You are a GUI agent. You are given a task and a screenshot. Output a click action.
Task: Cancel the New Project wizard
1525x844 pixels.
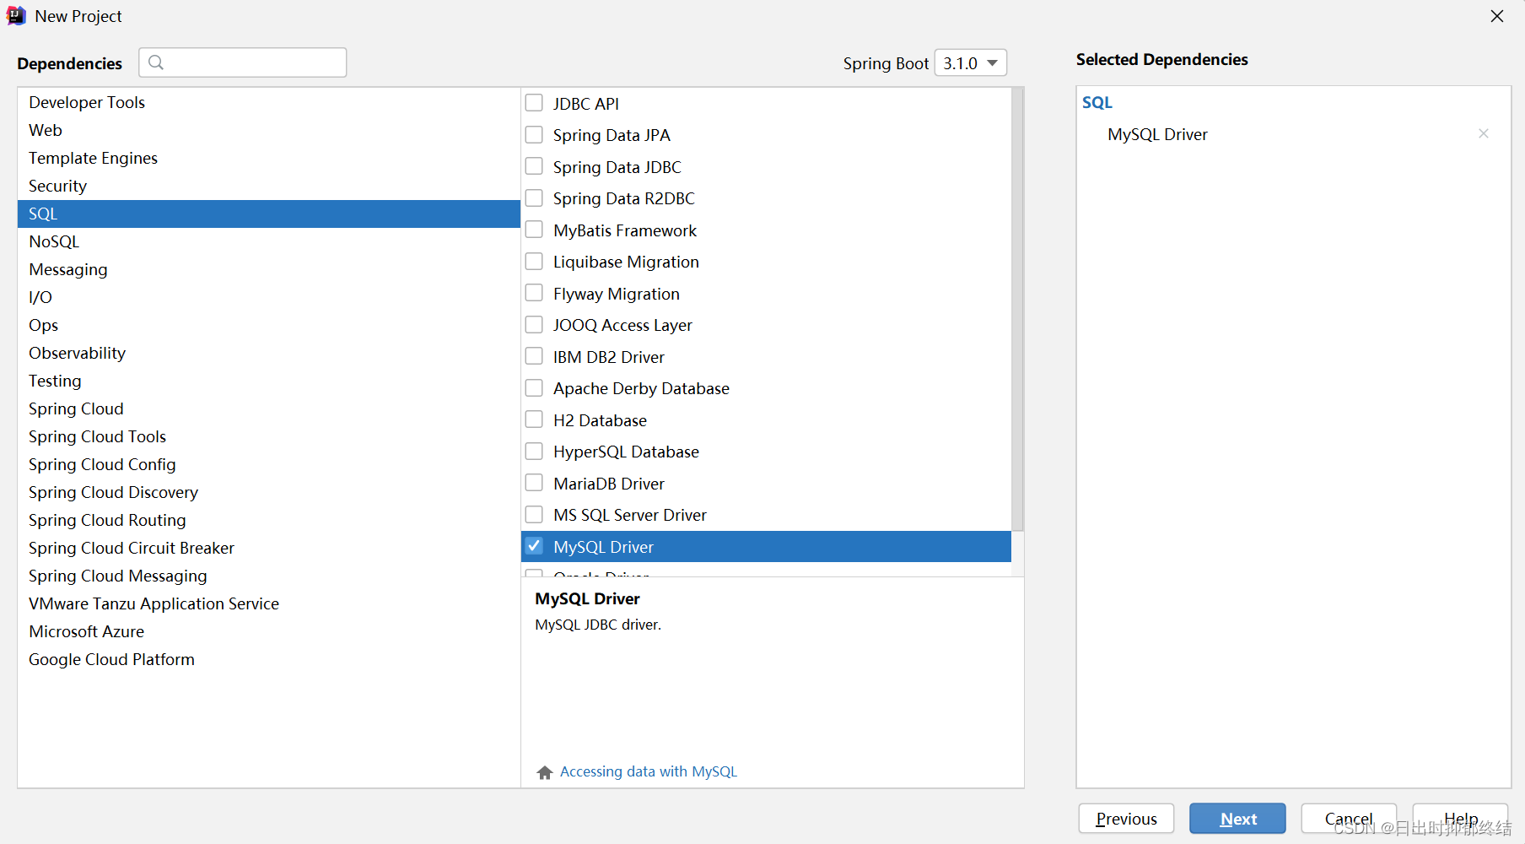pyautogui.click(x=1349, y=819)
